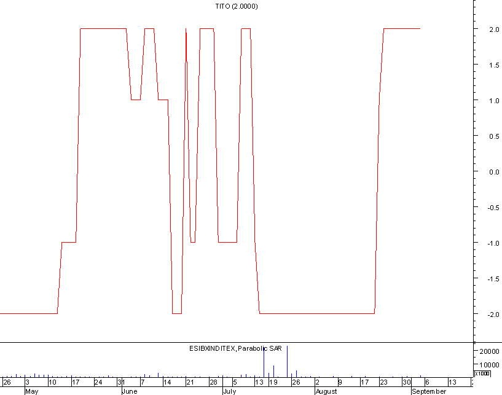Select the September month label

point(429,391)
